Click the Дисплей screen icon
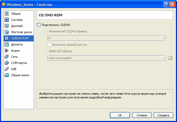The image size is (177, 122). [7, 26]
